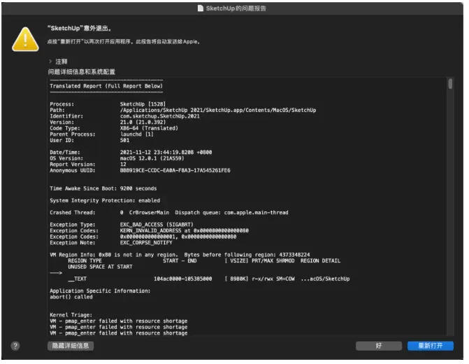Viewport: 469px width, 364px height.
Task: Click the OS version 'macOS 12.0.1 (21A559)'
Action: [152, 158]
